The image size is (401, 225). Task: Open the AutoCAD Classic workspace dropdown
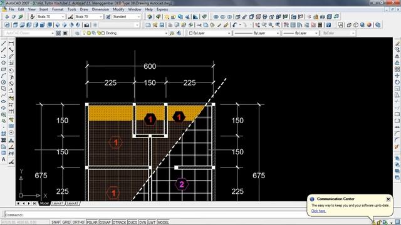53,33
